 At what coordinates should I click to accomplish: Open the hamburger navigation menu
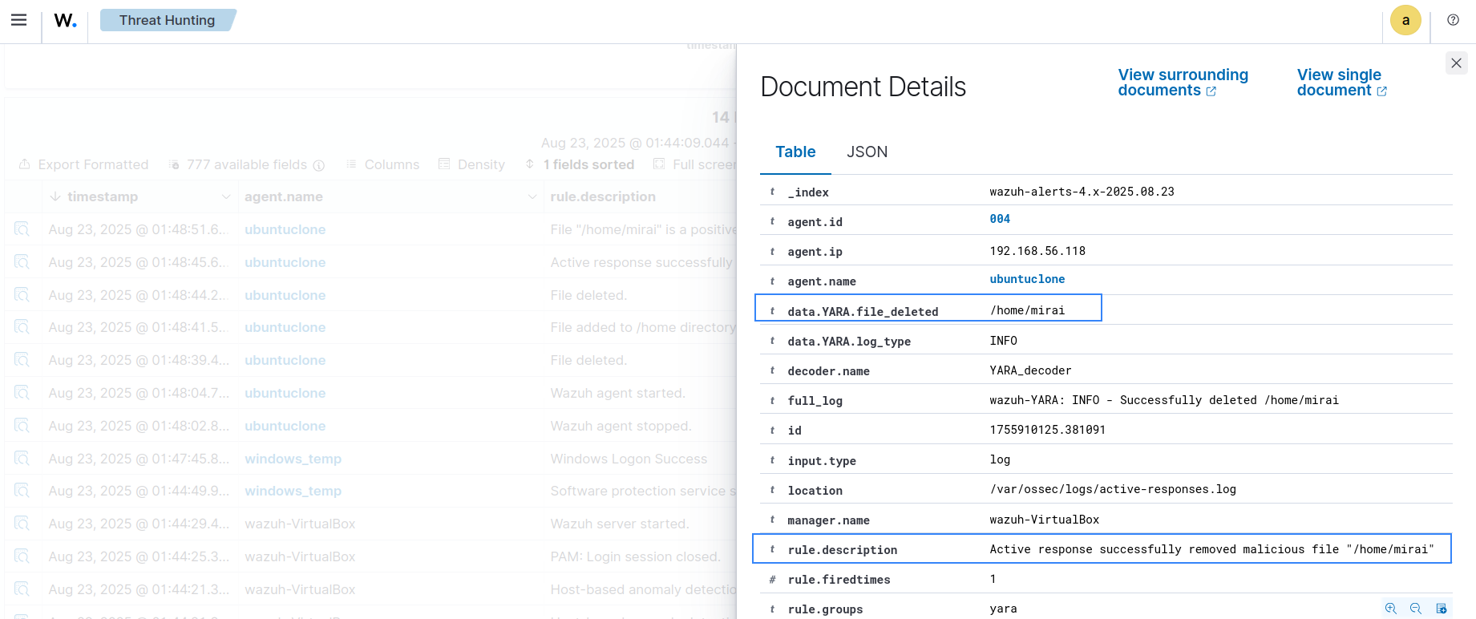click(x=19, y=20)
